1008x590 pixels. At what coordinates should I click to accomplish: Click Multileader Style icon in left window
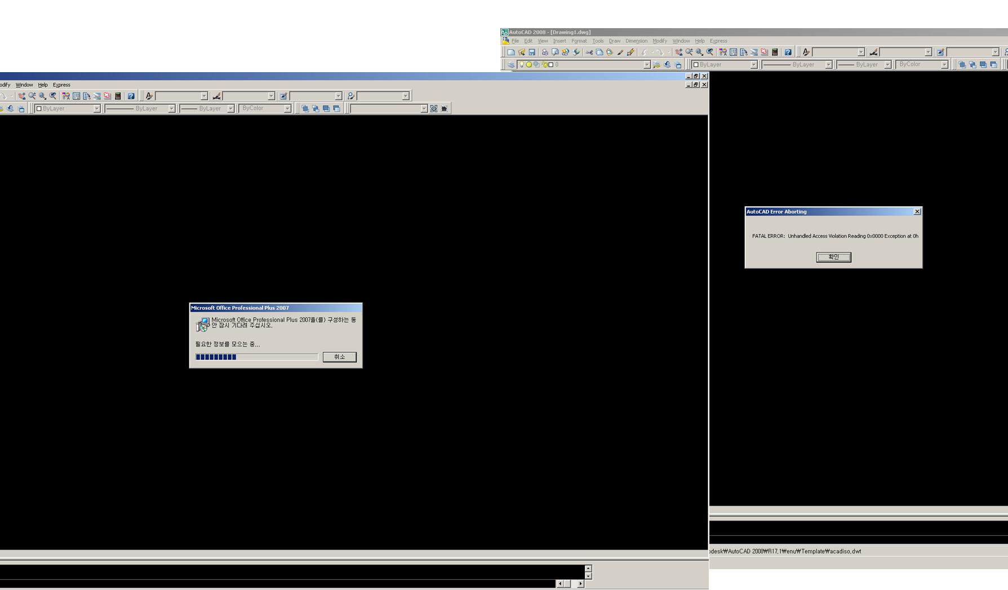pos(350,96)
